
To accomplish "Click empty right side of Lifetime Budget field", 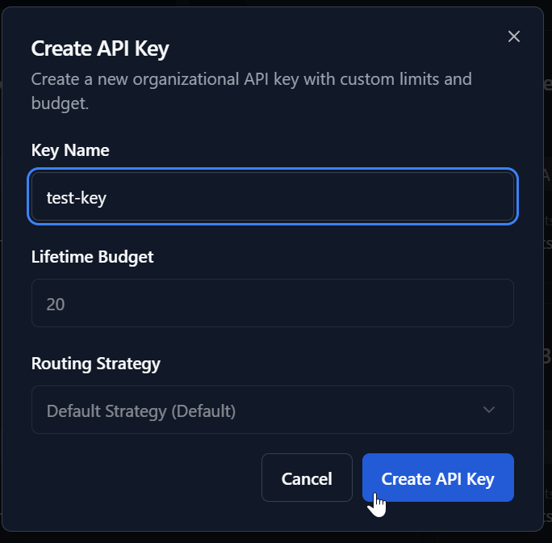I will [452, 303].
